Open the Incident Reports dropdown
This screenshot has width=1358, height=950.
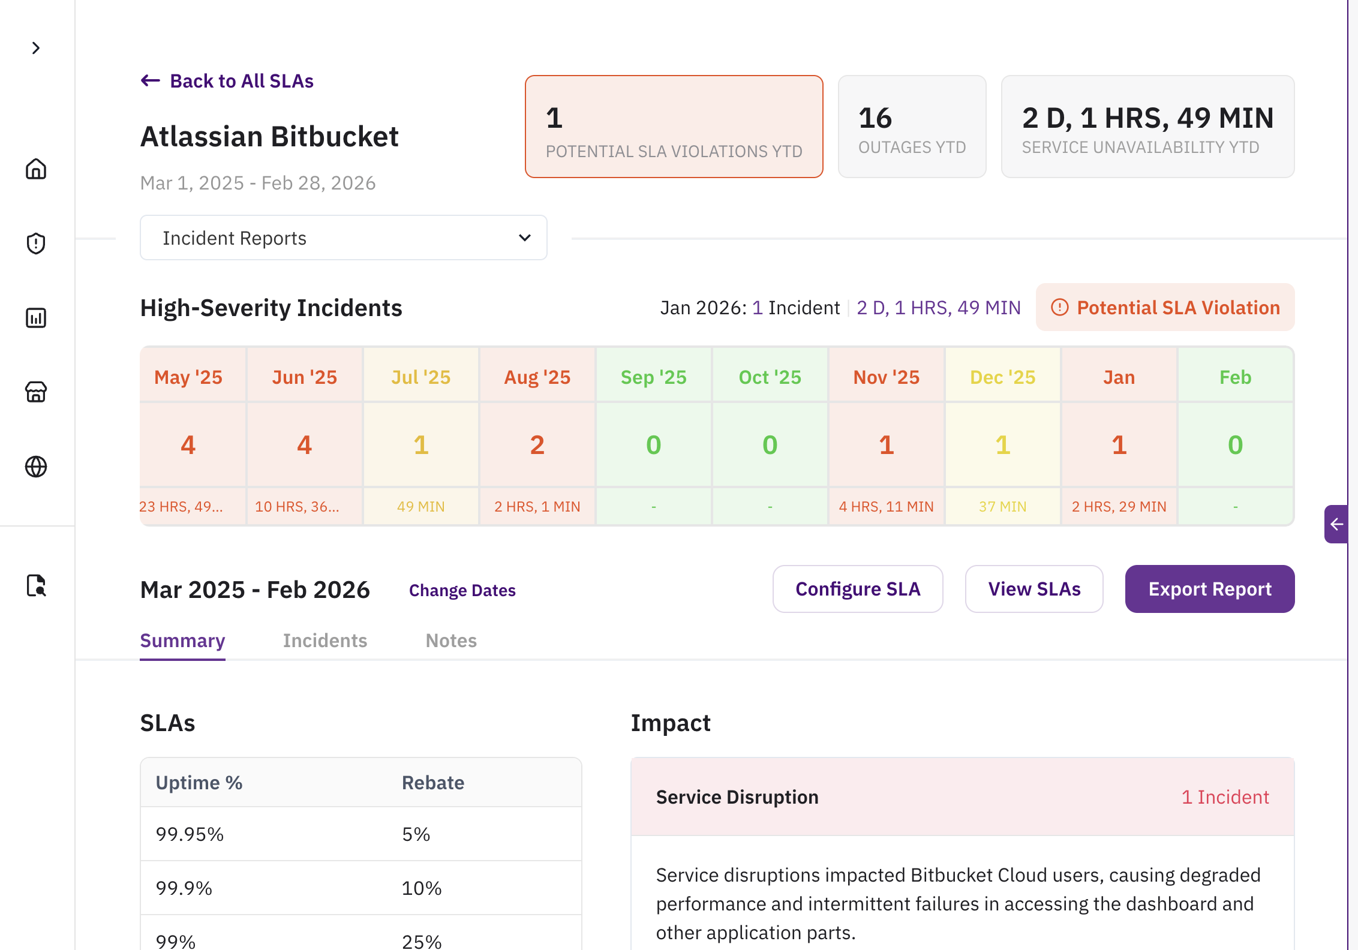[343, 238]
